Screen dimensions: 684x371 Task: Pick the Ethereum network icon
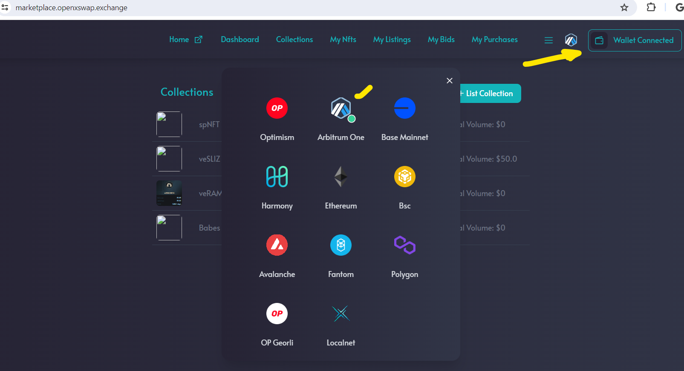[341, 177]
